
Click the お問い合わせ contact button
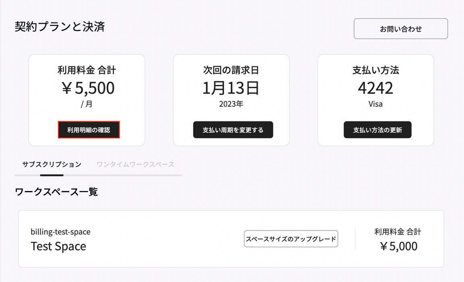click(x=401, y=29)
